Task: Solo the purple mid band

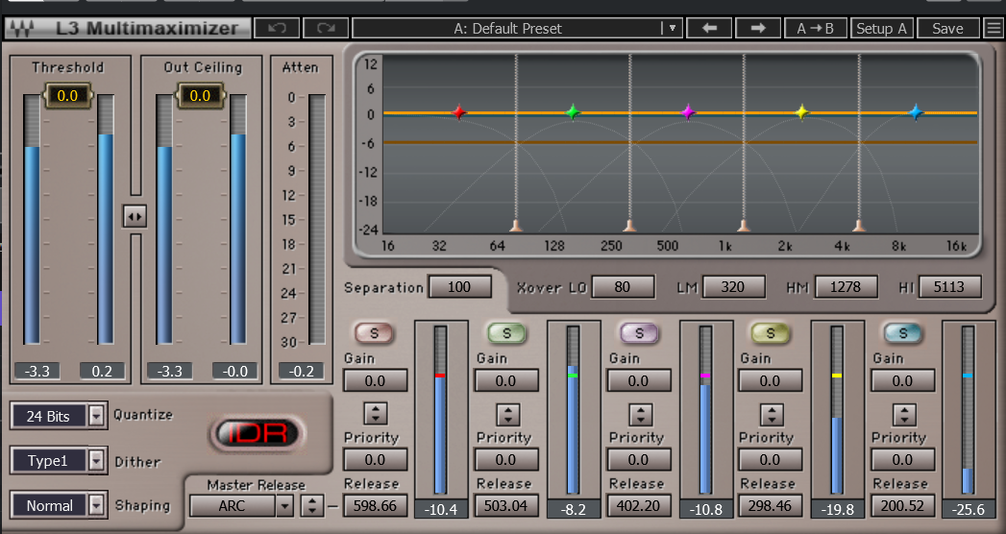Action: [639, 332]
